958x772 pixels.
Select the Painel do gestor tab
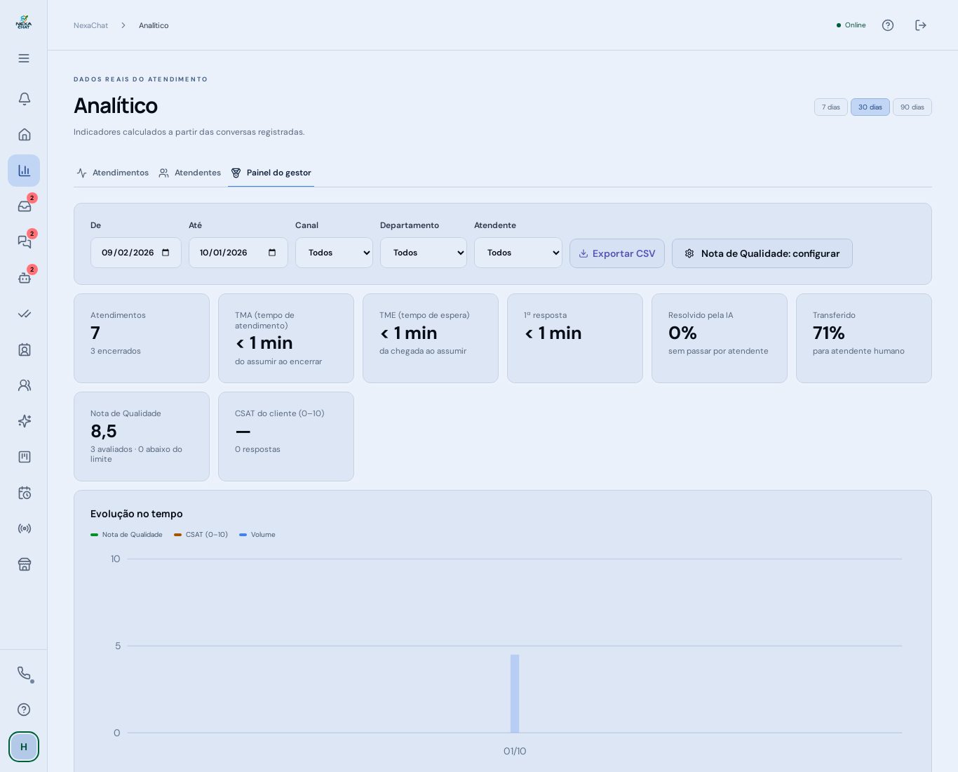(271, 173)
